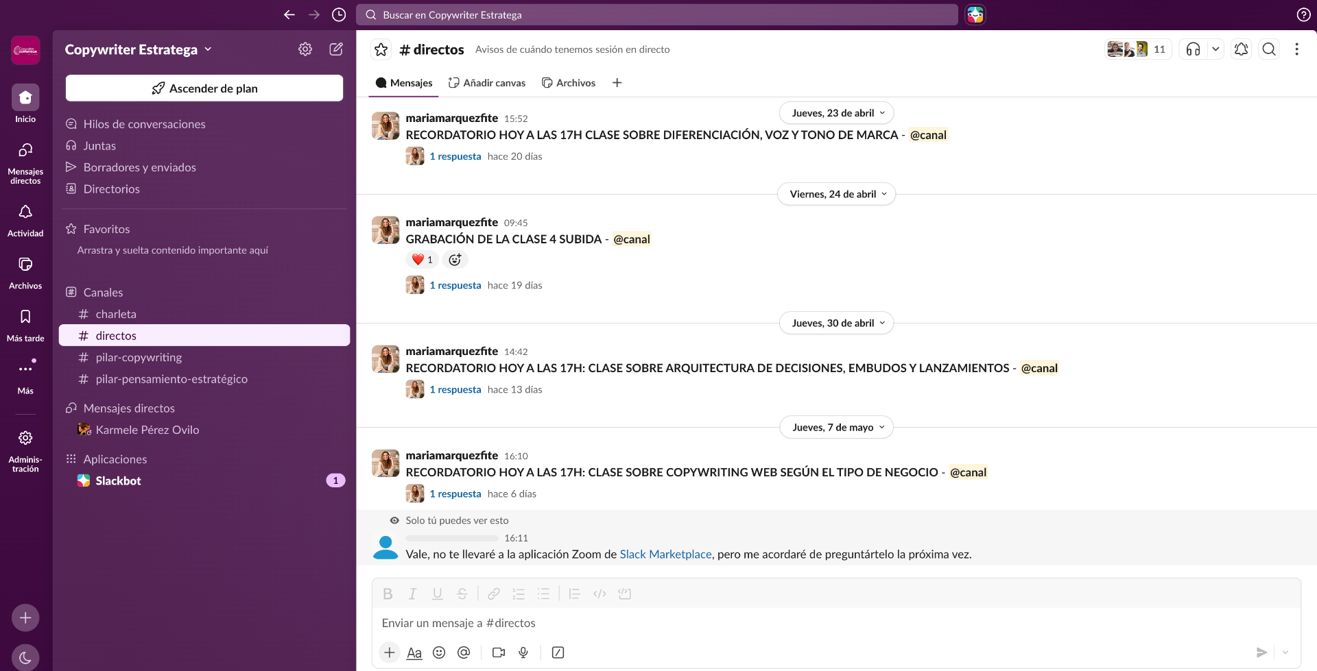Open workspace preferences gear icon
Screen dimensions: 1317x671
(x=305, y=49)
